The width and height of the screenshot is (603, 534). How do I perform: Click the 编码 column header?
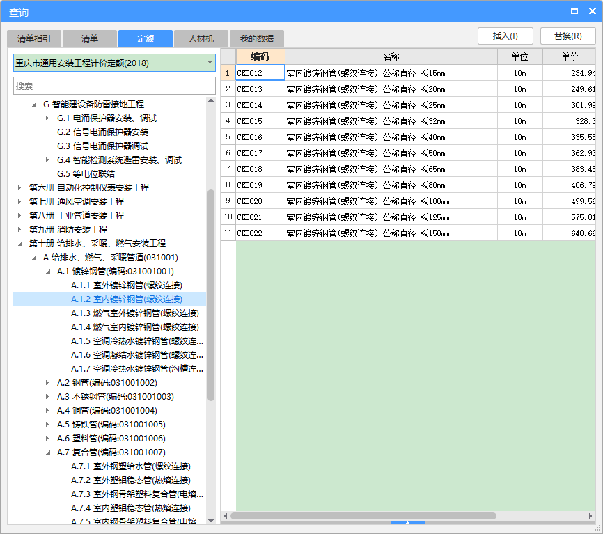pyautogui.click(x=260, y=56)
